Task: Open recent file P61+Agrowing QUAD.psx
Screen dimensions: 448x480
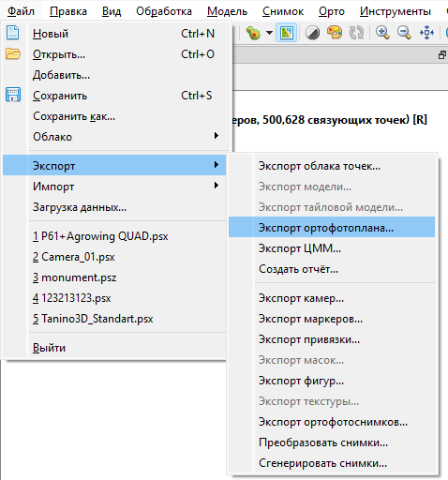Action: [114, 236]
